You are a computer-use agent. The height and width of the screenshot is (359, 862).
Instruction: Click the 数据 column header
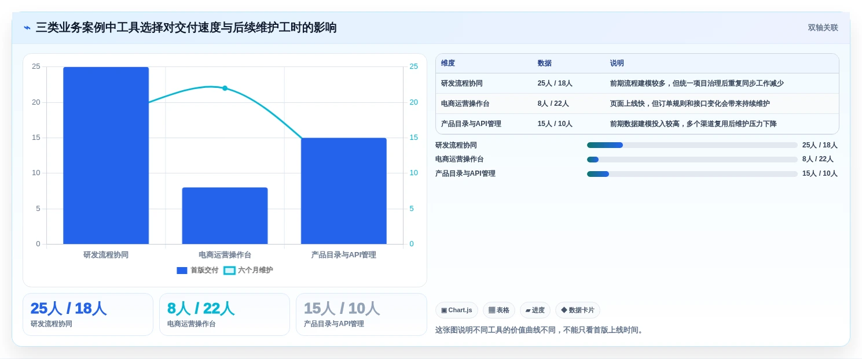tap(545, 64)
